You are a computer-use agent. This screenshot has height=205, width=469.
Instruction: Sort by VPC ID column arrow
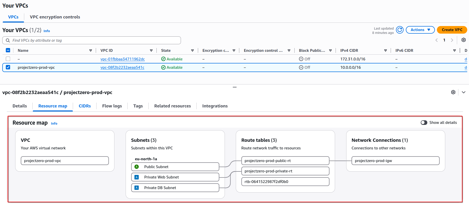click(151, 51)
